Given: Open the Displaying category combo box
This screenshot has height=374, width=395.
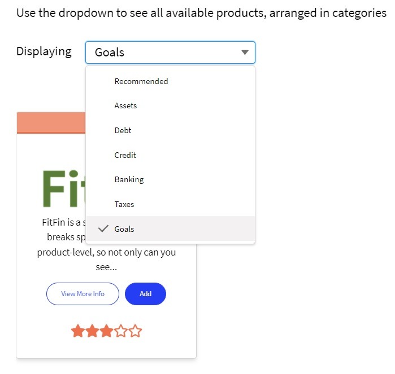Looking at the screenshot, I should click(170, 52).
